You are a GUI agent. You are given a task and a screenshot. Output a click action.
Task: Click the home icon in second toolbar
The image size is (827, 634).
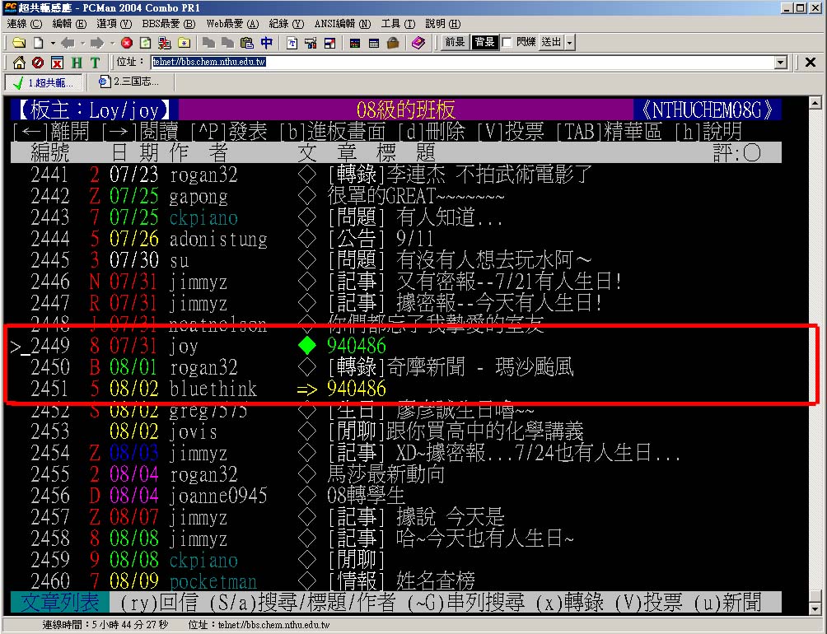coord(18,63)
